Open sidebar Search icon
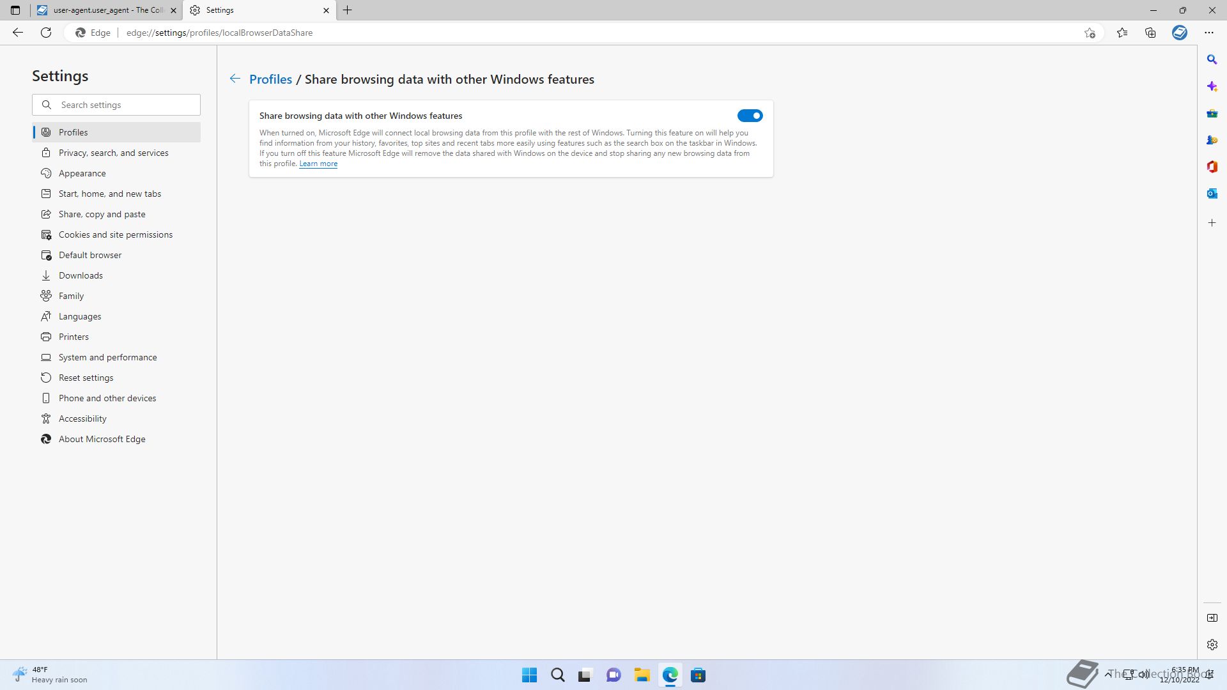 1212,59
